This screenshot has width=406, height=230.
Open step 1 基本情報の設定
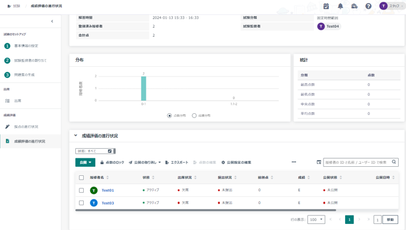26,46
